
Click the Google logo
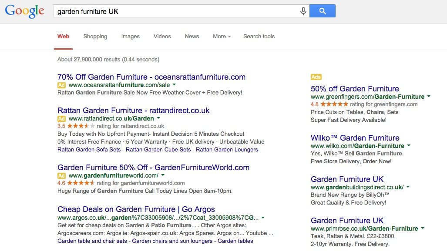(24, 11)
